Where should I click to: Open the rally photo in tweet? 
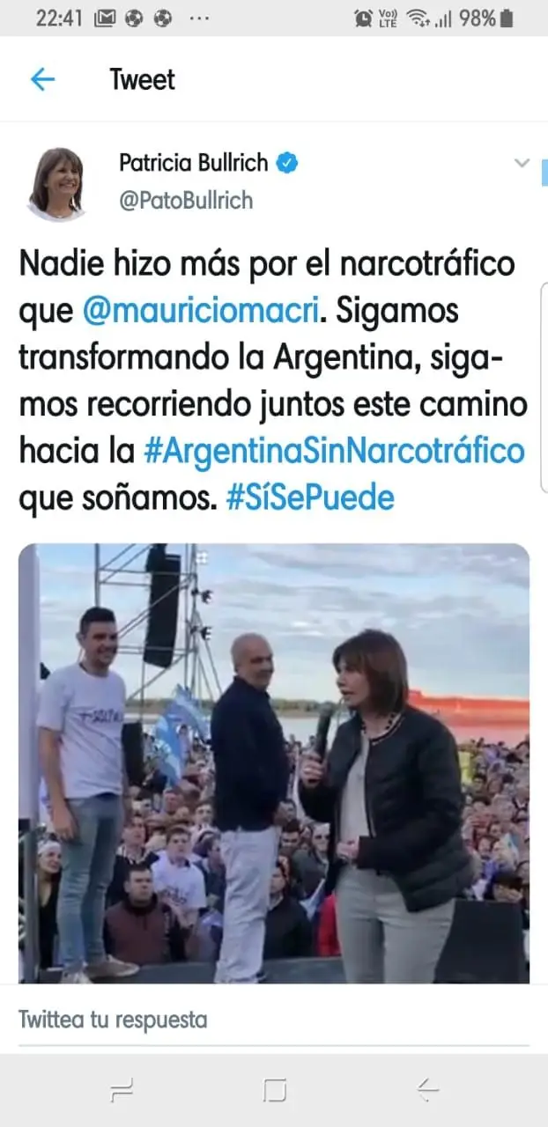tap(274, 762)
